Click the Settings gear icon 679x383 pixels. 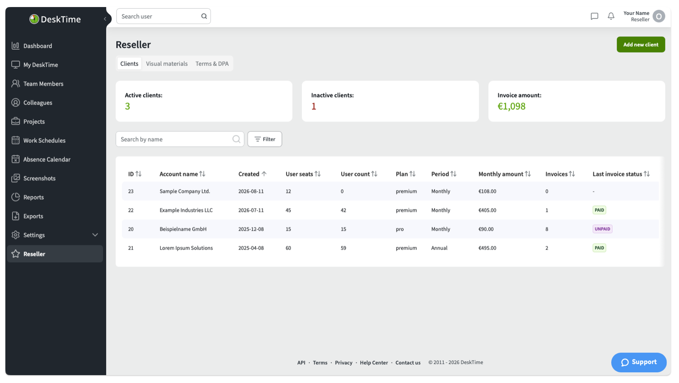tap(15, 235)
